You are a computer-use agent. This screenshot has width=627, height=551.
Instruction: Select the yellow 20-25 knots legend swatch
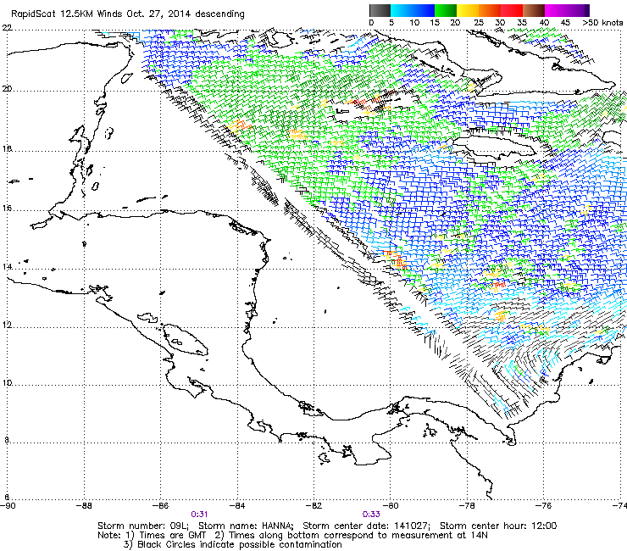click(x=468, y=10)
